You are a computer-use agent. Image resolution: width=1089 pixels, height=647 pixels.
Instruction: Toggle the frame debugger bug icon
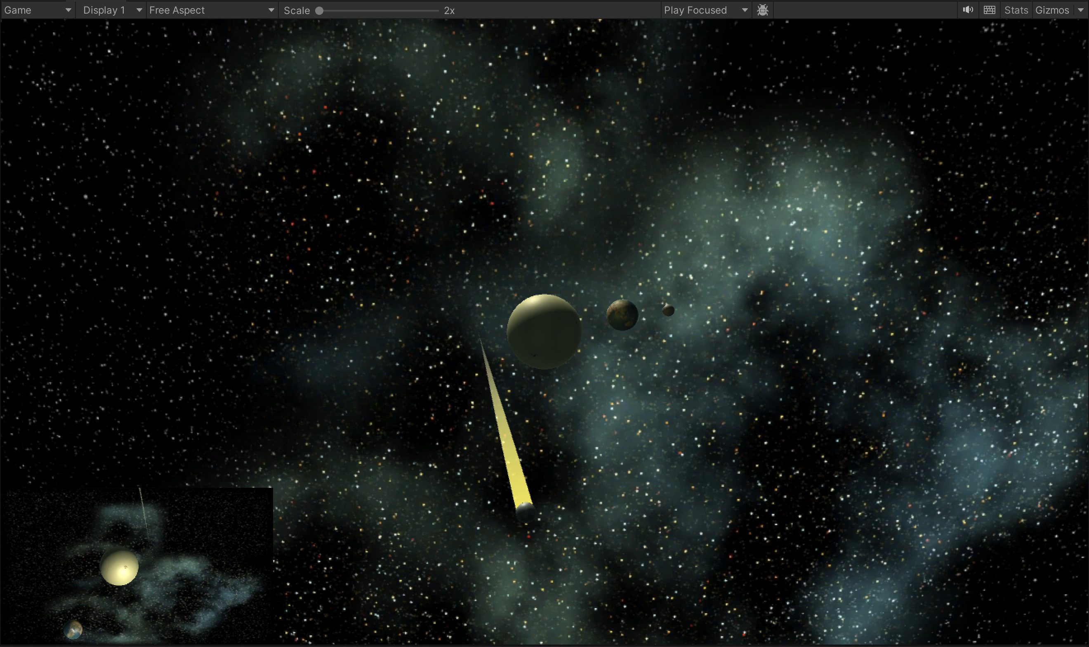[x=763, y=10]
